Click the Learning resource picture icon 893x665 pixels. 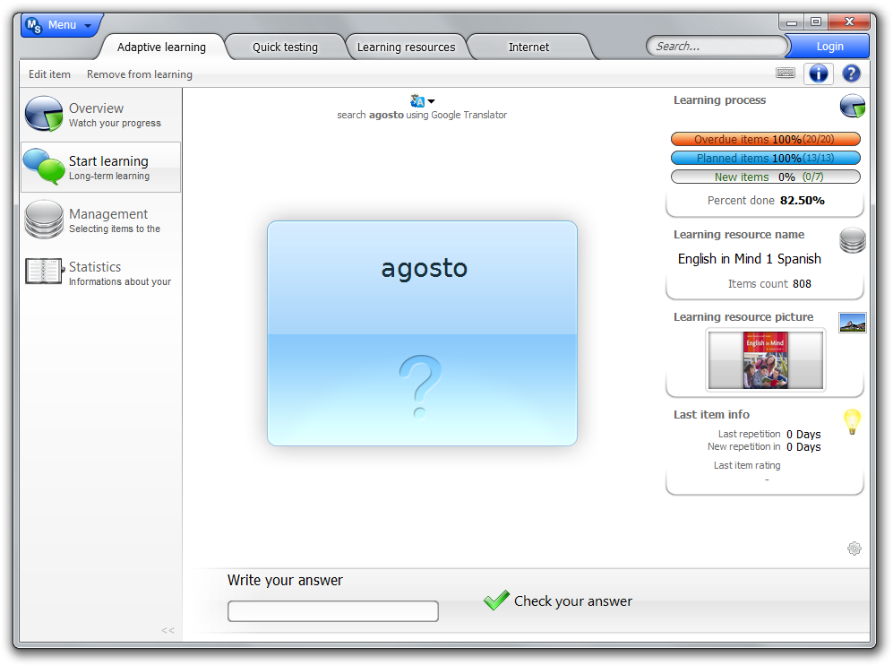click(852, 323)
